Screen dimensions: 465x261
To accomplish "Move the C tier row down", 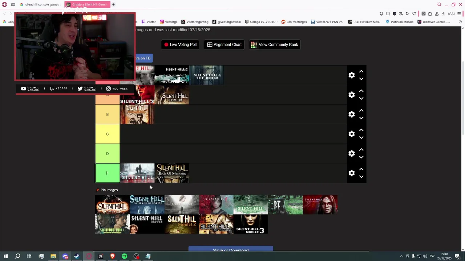I will pyautogui.click(x=361, y=137).
